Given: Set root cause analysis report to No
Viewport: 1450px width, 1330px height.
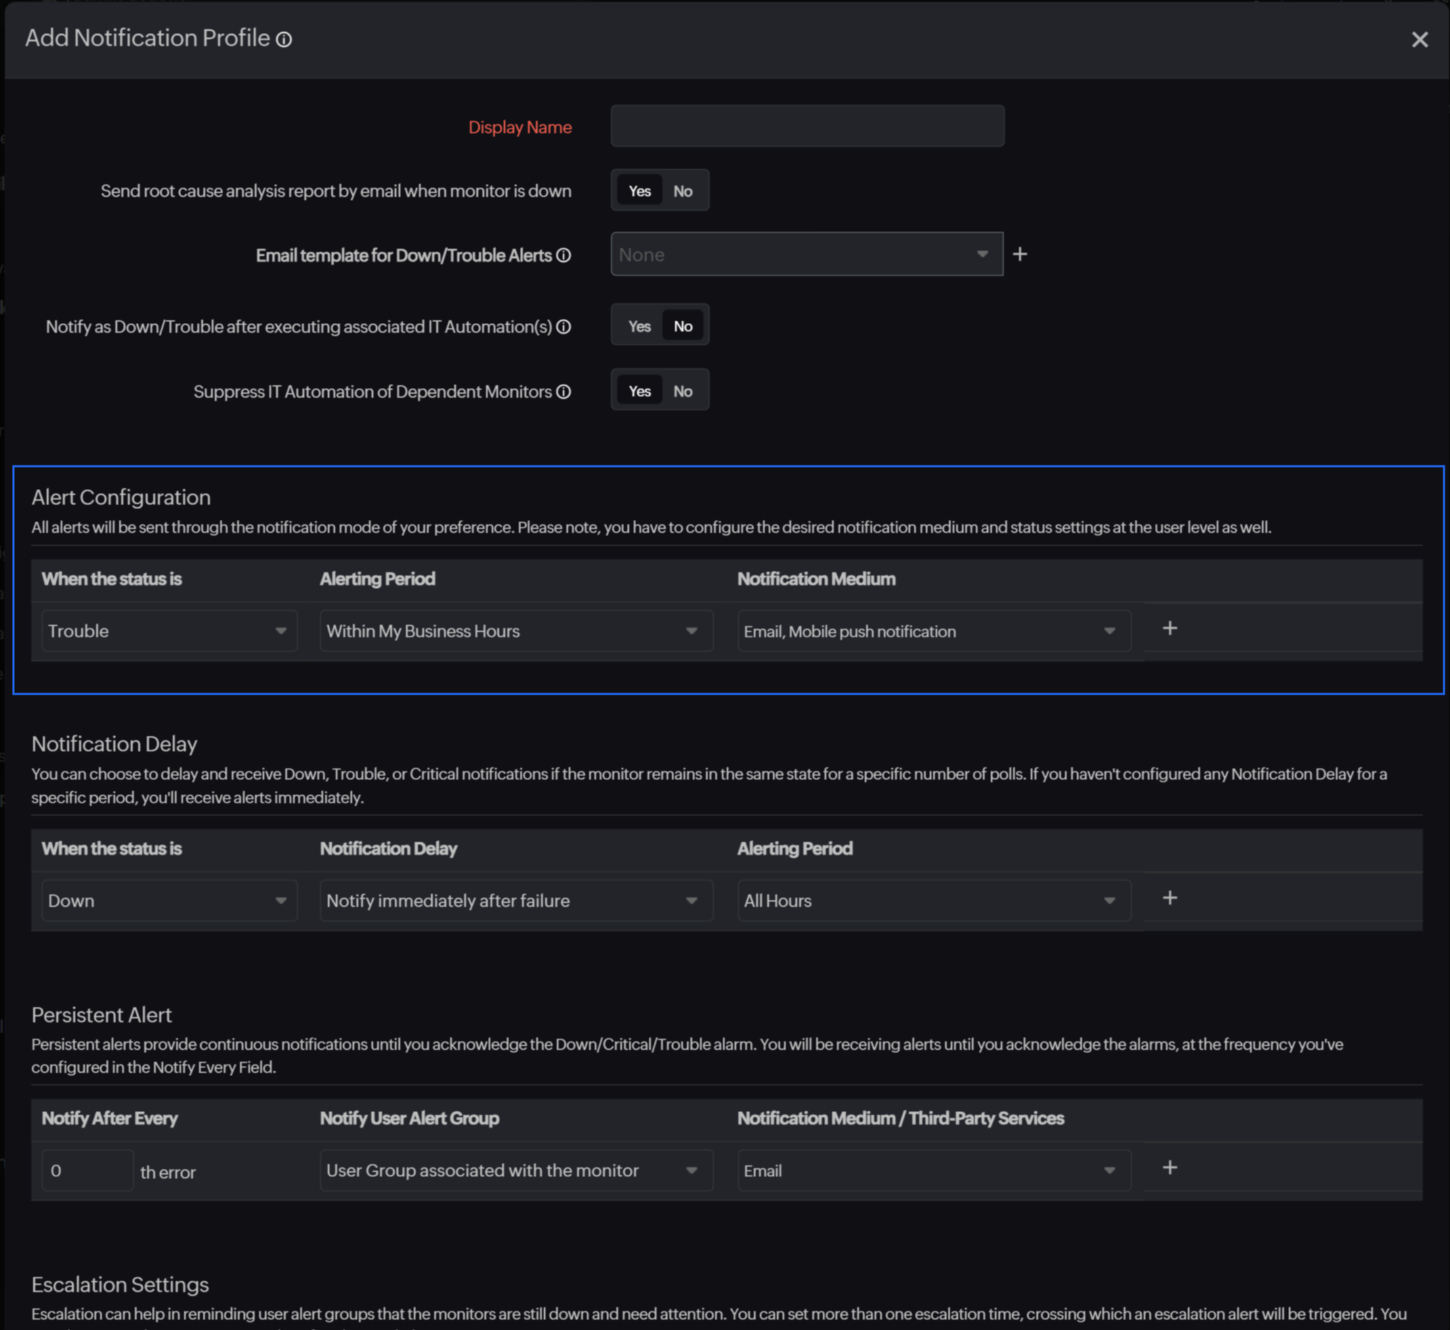Looking at the screenshot, I should [x=683, y=192].
